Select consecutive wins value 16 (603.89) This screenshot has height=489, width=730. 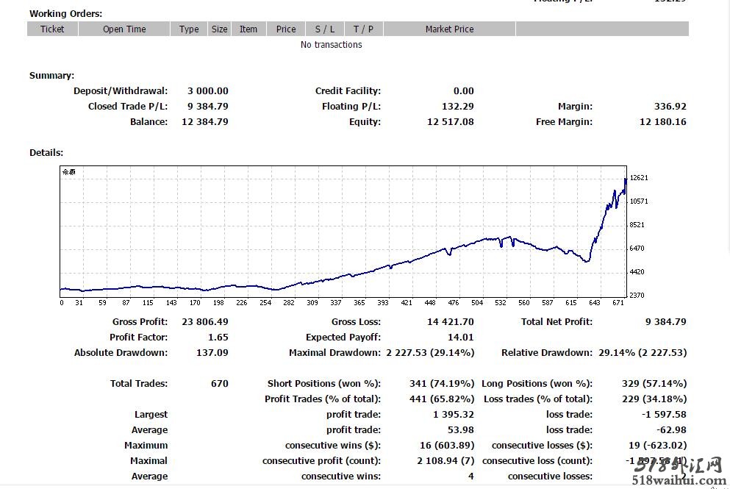[x=447, y=445]
